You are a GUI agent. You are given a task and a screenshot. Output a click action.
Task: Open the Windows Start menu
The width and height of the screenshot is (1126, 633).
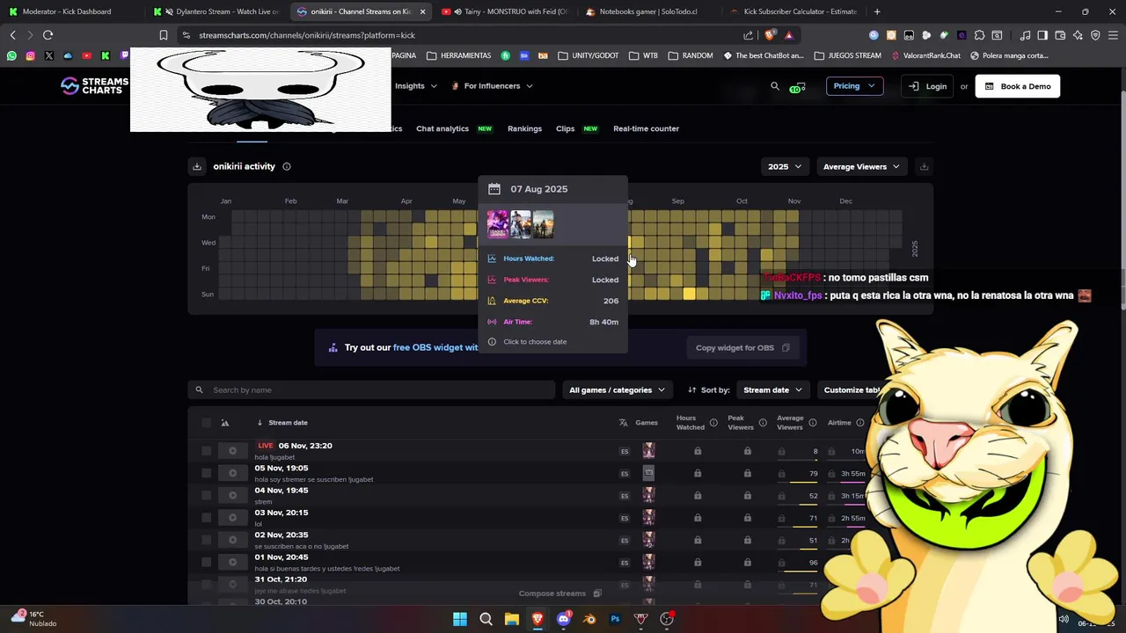(x=459, y=619)
